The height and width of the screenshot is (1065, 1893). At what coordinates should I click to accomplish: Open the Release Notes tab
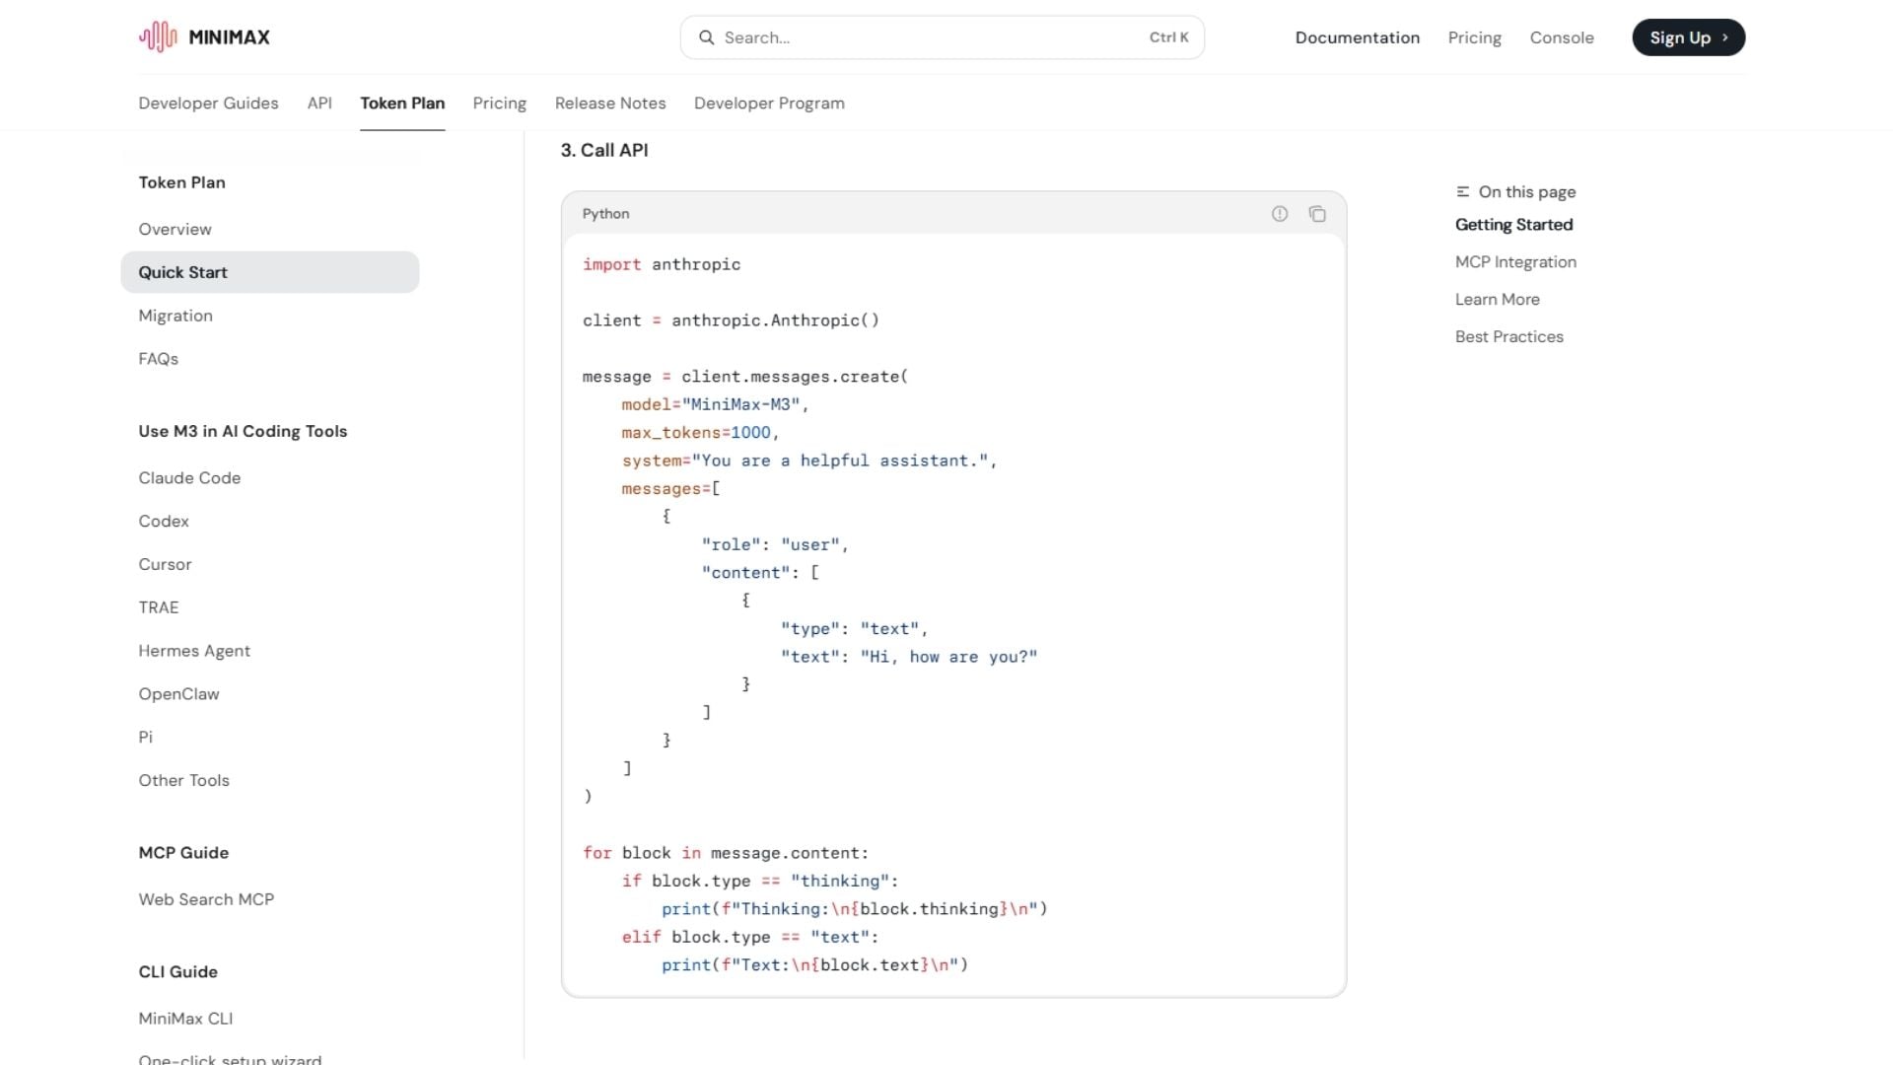[609, 104]
